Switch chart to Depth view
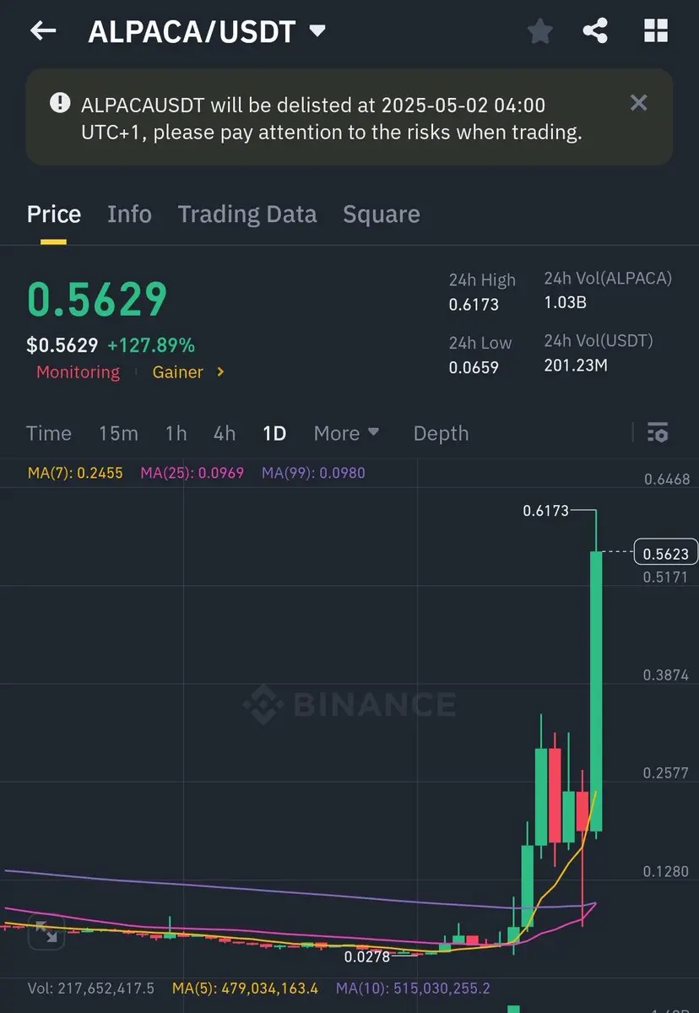Screen dimensions: 699x1013 click(441, 433)
